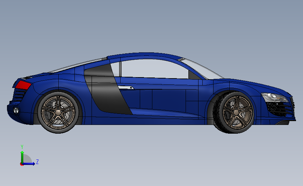Image resolution: width=303 pixels, height=186 pixels.
Task: Click the red X axis origin dot of the triad
Action: point(22,164)
